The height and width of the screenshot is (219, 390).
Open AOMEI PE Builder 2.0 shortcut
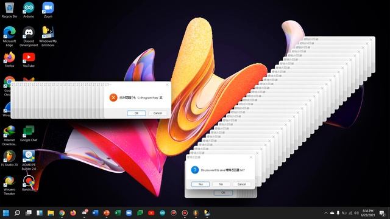click(29, 160)
